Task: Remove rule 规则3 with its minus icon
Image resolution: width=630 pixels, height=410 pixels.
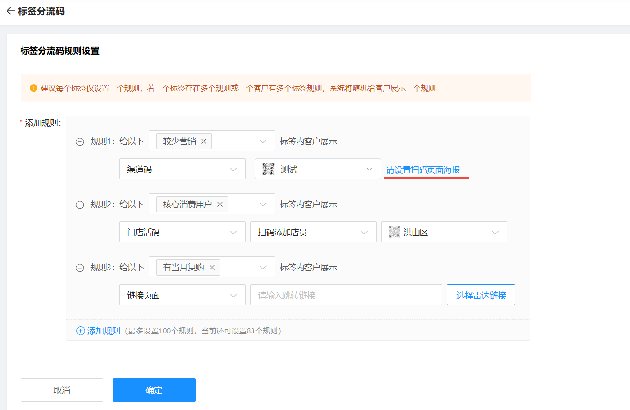Action: coord(80,268)
